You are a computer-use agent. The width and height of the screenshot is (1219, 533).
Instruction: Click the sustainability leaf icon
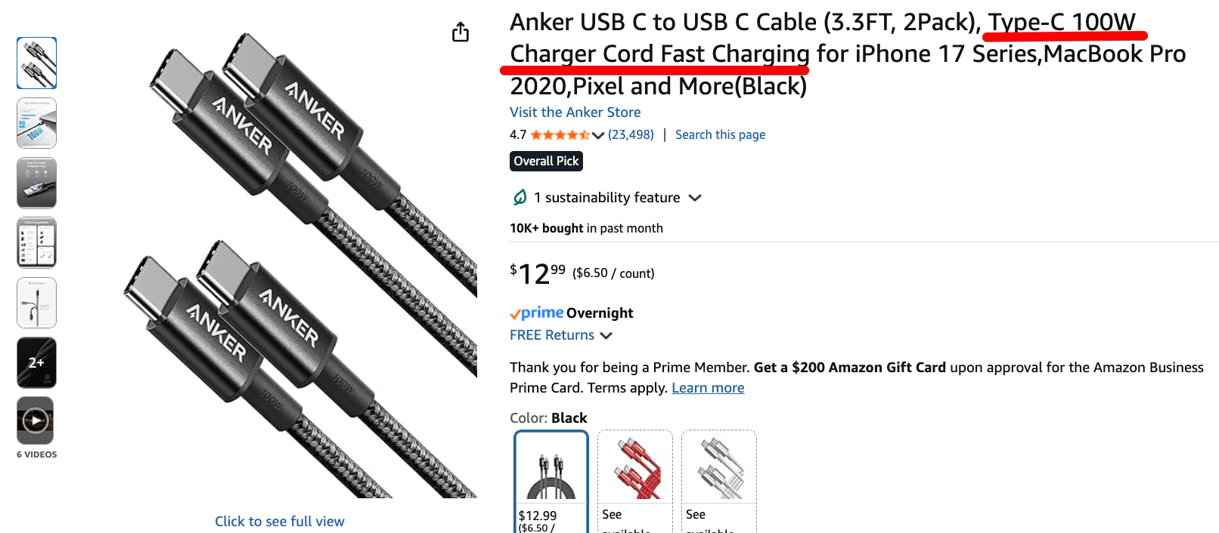pos(519,197)
